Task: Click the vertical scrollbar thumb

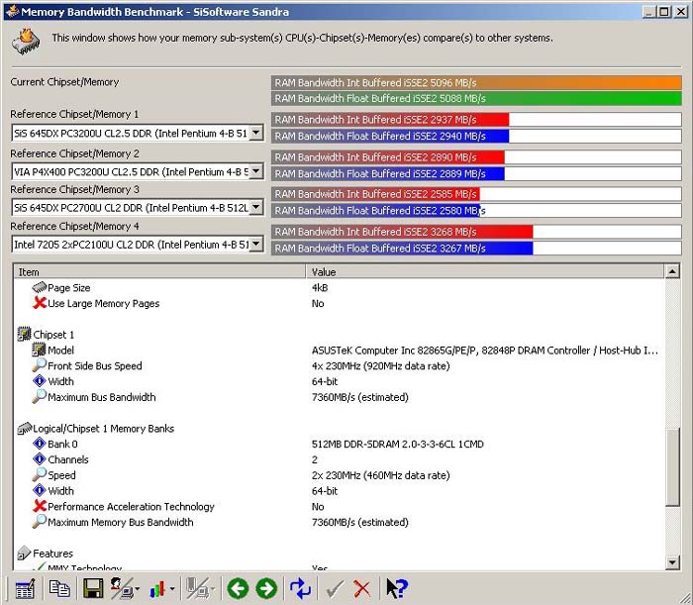Action: (x=672, y=467)
